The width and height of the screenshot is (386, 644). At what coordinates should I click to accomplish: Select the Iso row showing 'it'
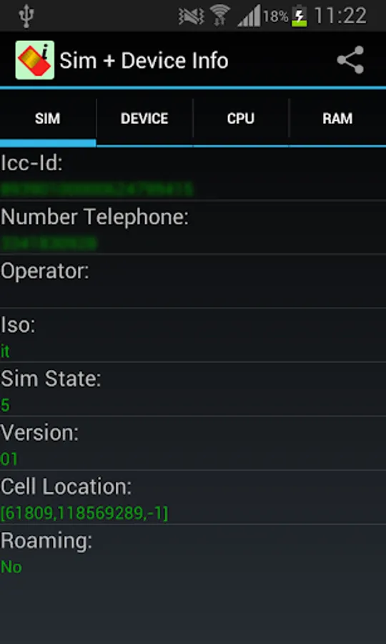193,335
